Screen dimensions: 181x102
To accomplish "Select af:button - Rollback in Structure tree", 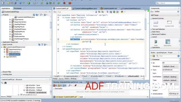I will click(35, 90).
